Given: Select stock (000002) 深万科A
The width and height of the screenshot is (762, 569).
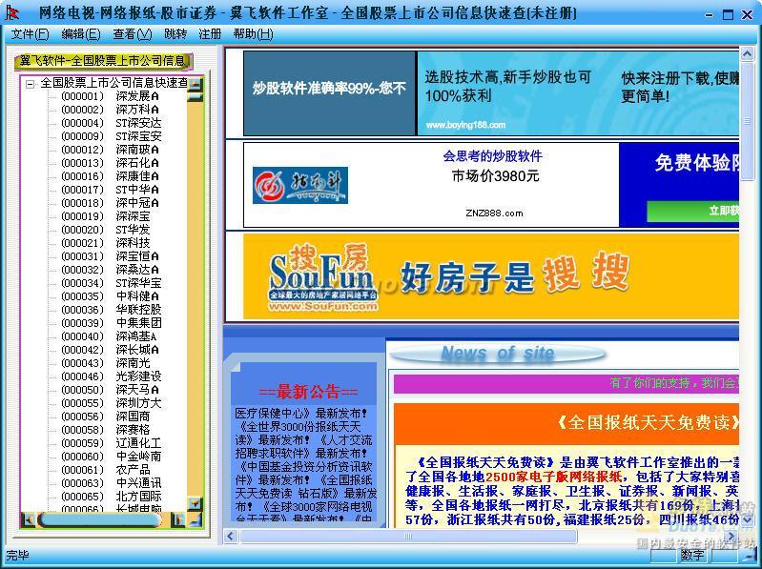Looking at the screenshot, I should (111, 110).
